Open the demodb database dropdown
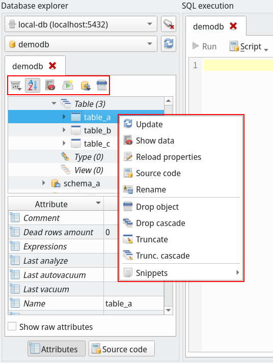This screenshot has height=363, width=273. point(81,44)
